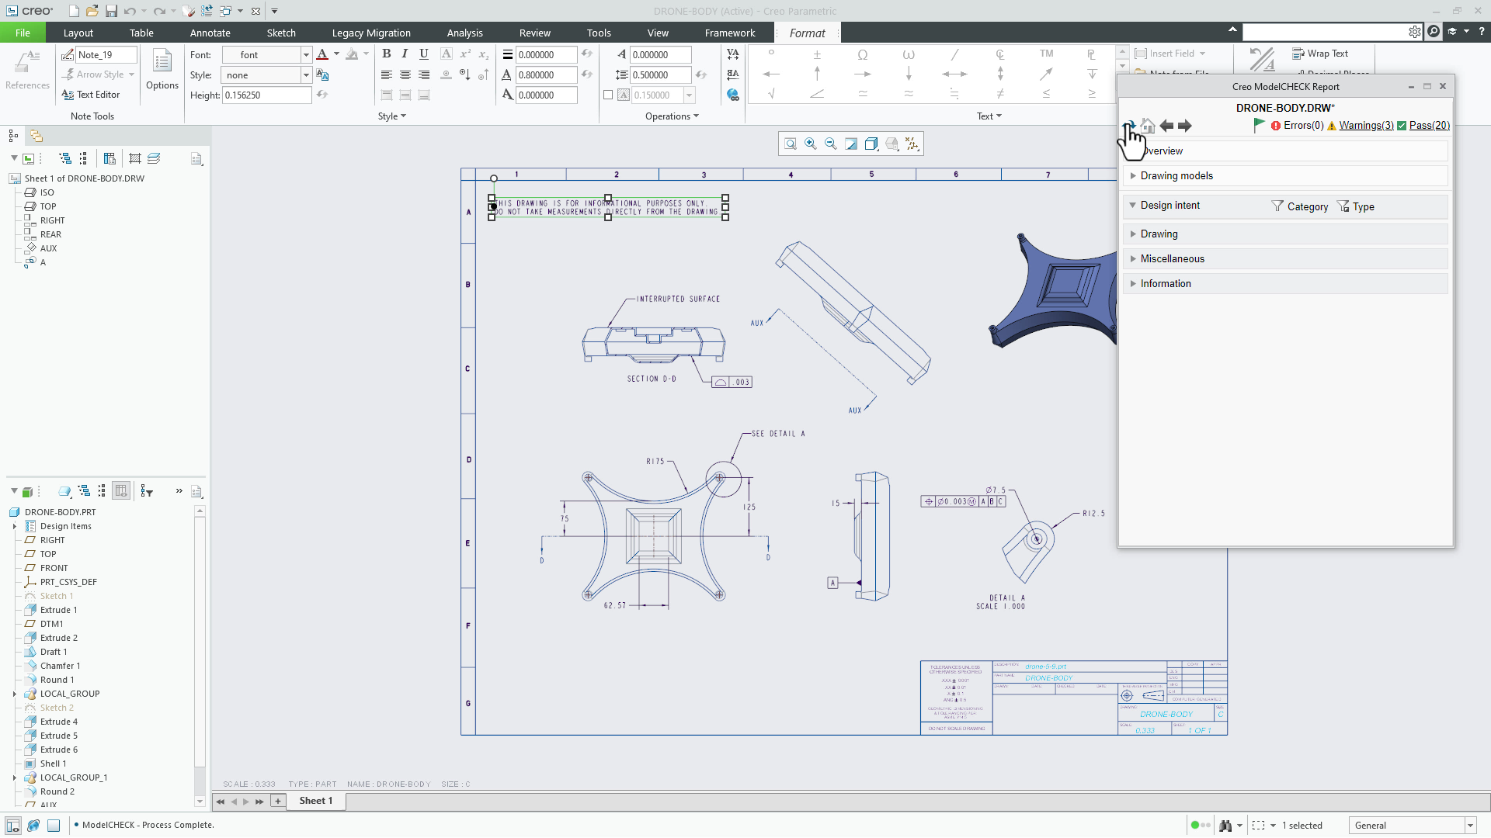Open the File menu

(x=23, y=33)
